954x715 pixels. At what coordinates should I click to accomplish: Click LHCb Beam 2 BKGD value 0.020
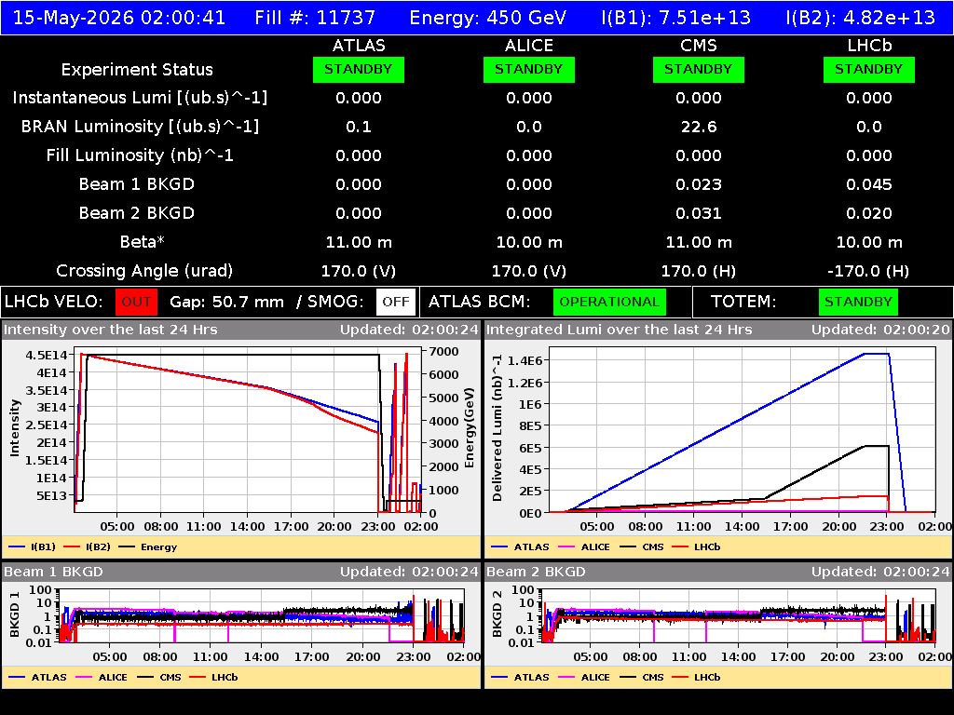pyautogui.click(x=869, y=213)
